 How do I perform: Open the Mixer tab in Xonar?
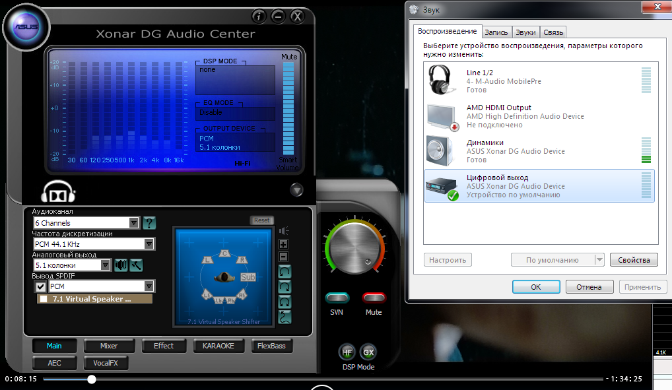pyautogui.click(x=109, y=346)
